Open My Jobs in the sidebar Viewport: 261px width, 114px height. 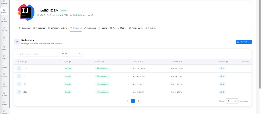pyautogui.click(x=4, y=94)
